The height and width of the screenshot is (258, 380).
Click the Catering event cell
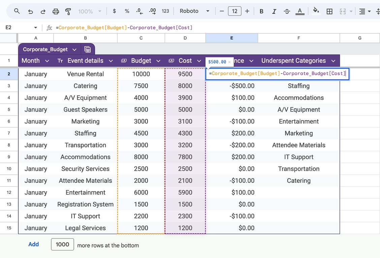tap(85, 86)
